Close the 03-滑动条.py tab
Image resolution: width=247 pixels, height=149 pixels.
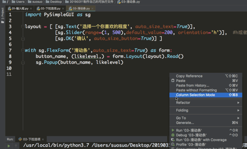tap(92, 8)
